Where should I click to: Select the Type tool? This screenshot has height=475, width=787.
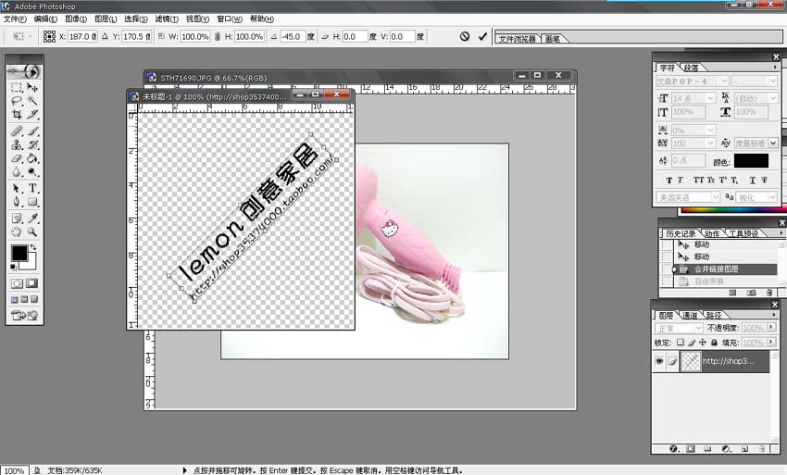click(32, 188)
